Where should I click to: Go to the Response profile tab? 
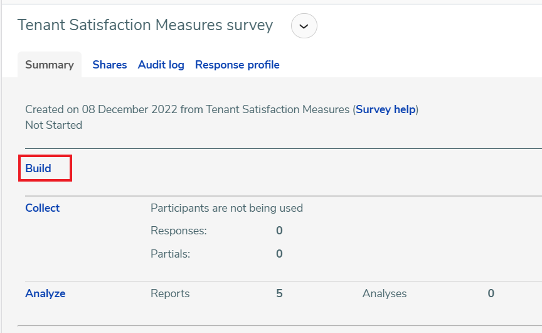point(237,65)
